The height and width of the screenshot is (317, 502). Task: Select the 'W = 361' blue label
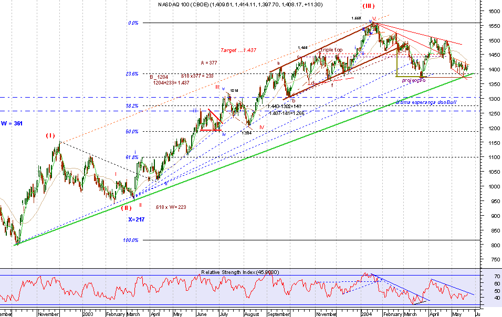coord(12,123)
